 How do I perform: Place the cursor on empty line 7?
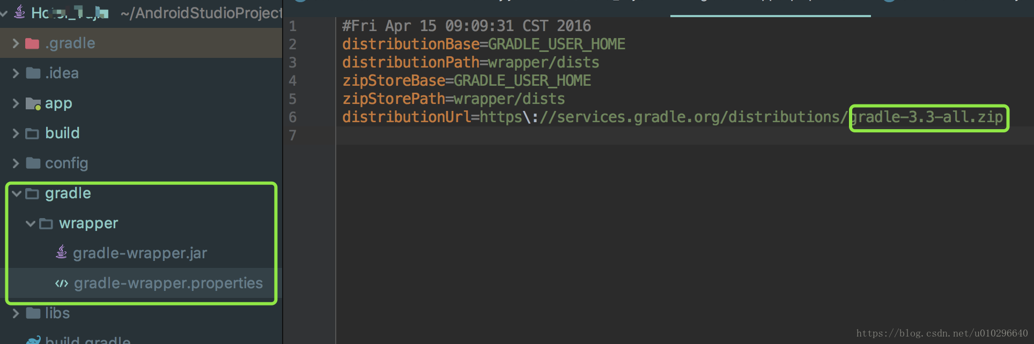pos(685,136)
